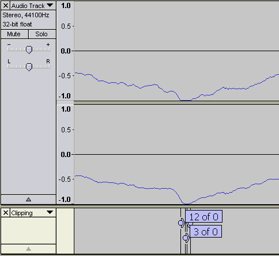Close the Clipping label track
The image size is (279, 256).
6,213
